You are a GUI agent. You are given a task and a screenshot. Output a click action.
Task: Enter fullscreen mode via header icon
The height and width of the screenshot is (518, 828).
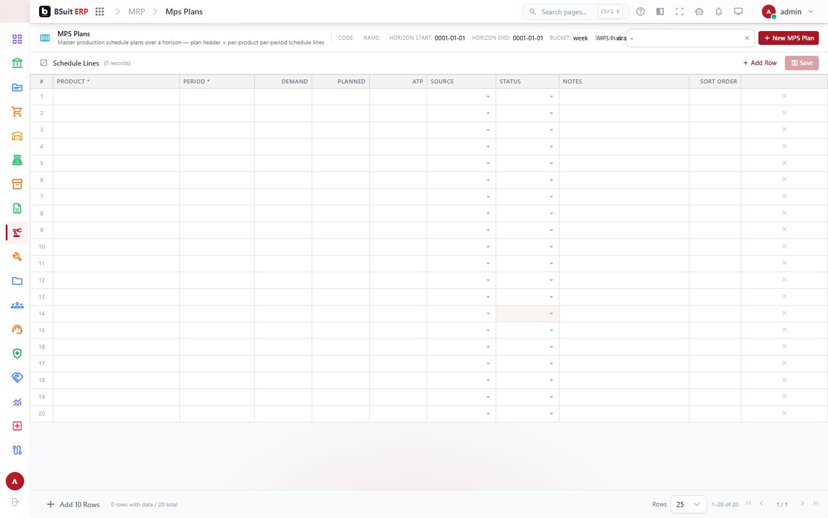point(680,12)
